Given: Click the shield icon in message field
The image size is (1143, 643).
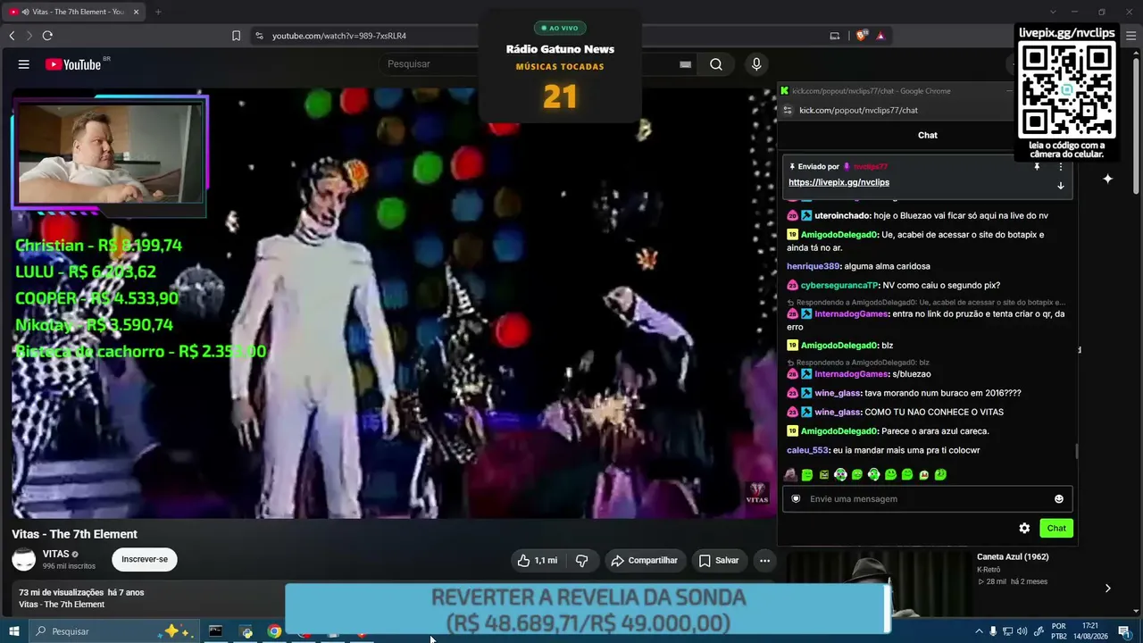Looking at the screenshot, I should 797,499.
